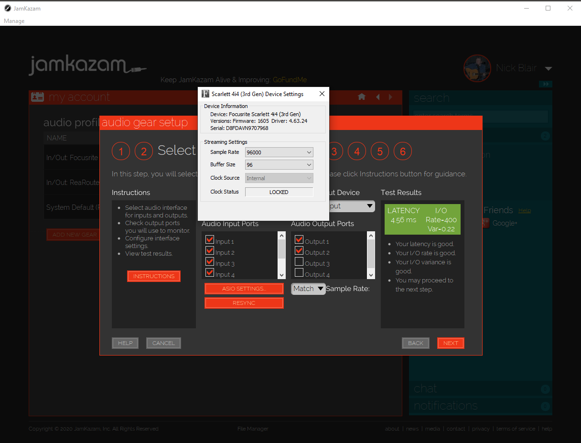The image size is (581, 443).
Task: Enable the Output 3 checkbox
Action: (299, 262)
